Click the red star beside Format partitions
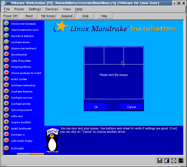 tap(6, 67)
